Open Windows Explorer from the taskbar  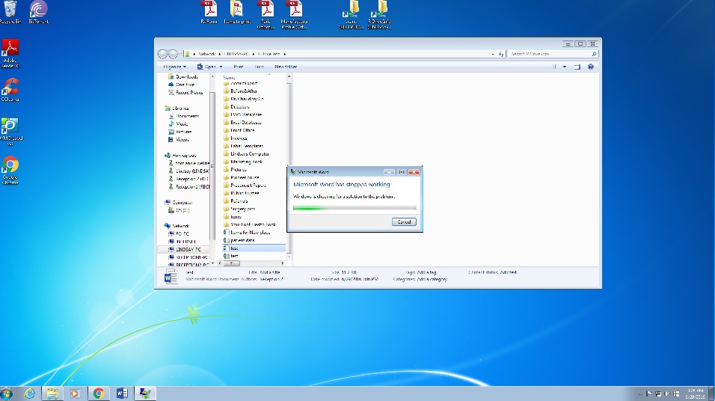pos(52,394)
